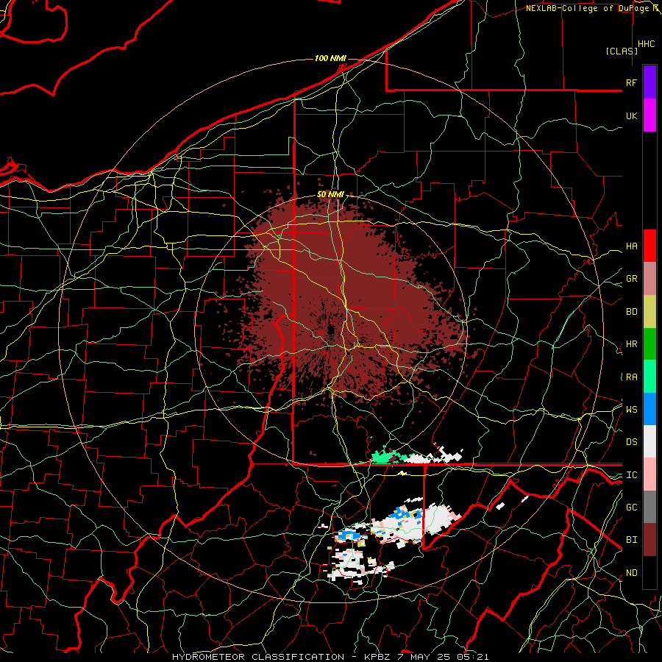This screenshot has height=662, width=662.
Task: Click the BI brown legend swatch
Action: 649,540
